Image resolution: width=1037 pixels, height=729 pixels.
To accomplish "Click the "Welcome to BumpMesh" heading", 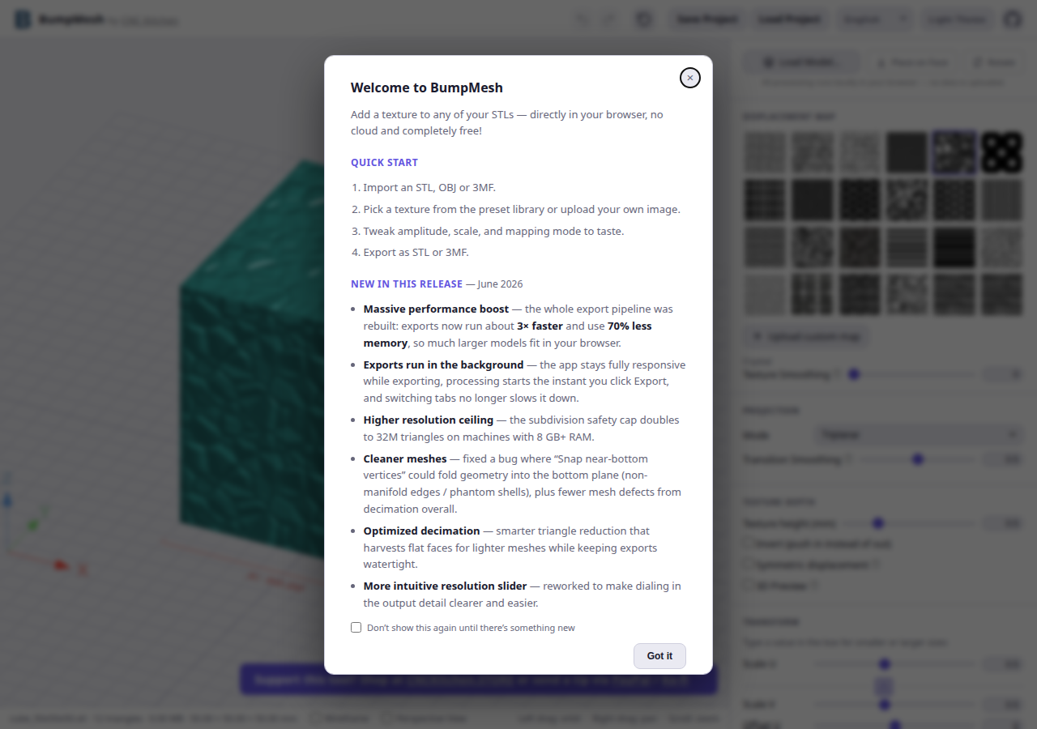I will pos(427,87).
